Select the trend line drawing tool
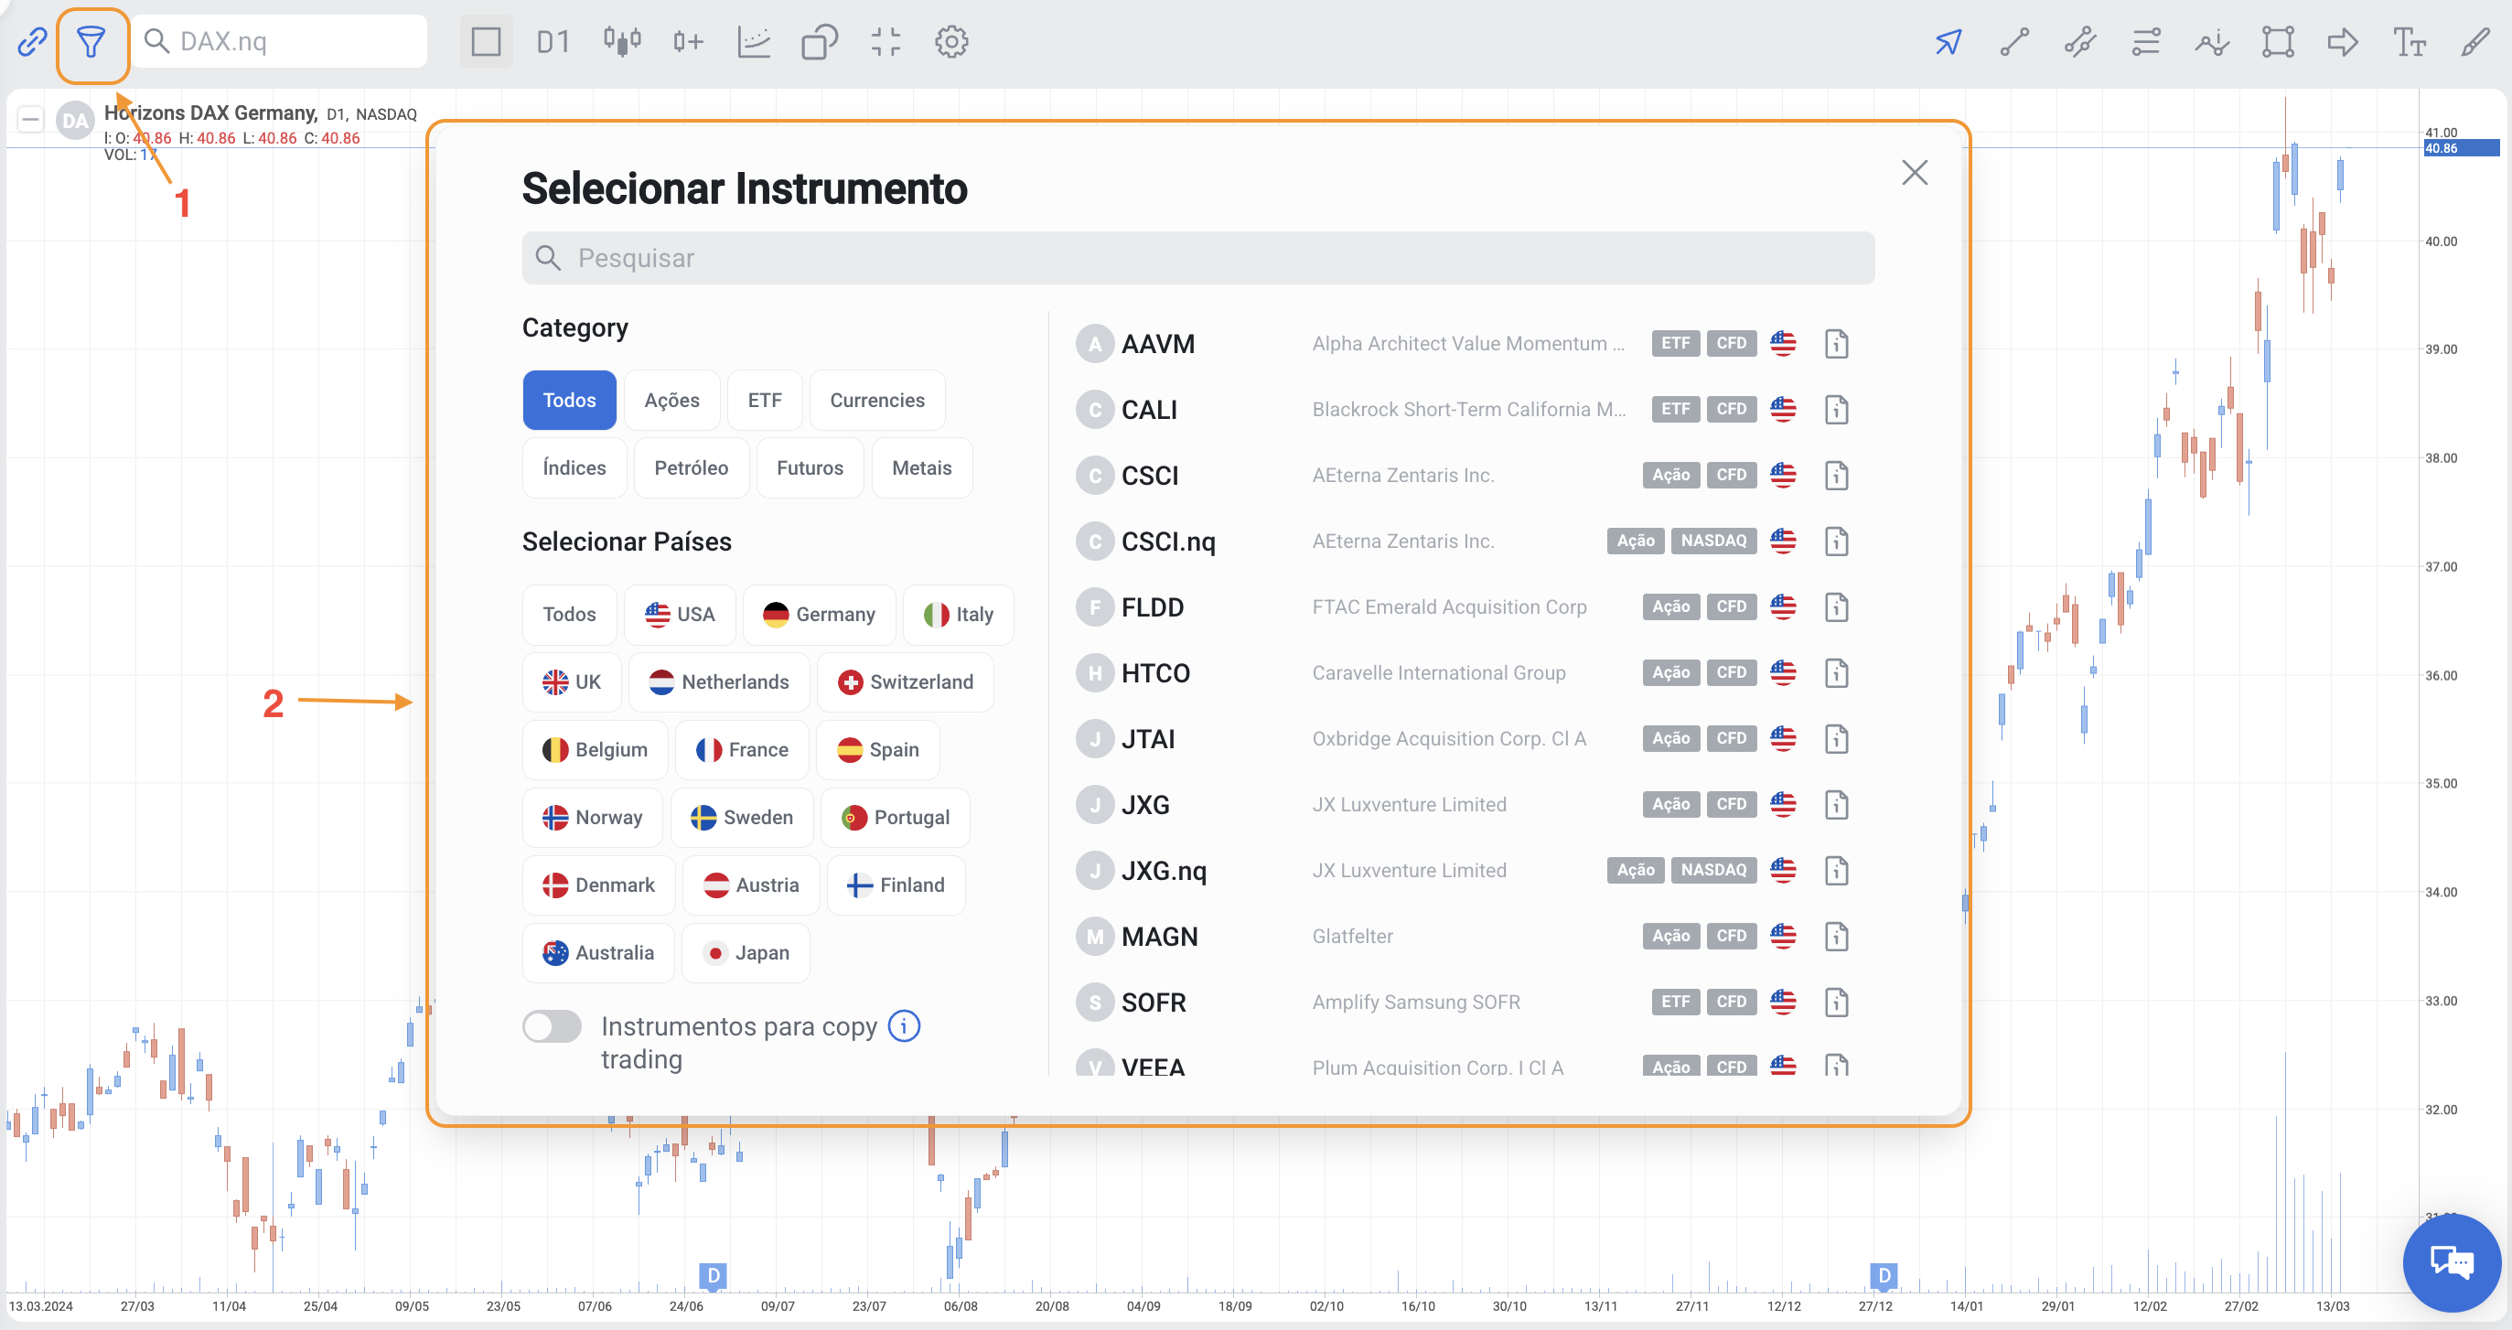2512x1330 pixels. [x=2013, y=42]
